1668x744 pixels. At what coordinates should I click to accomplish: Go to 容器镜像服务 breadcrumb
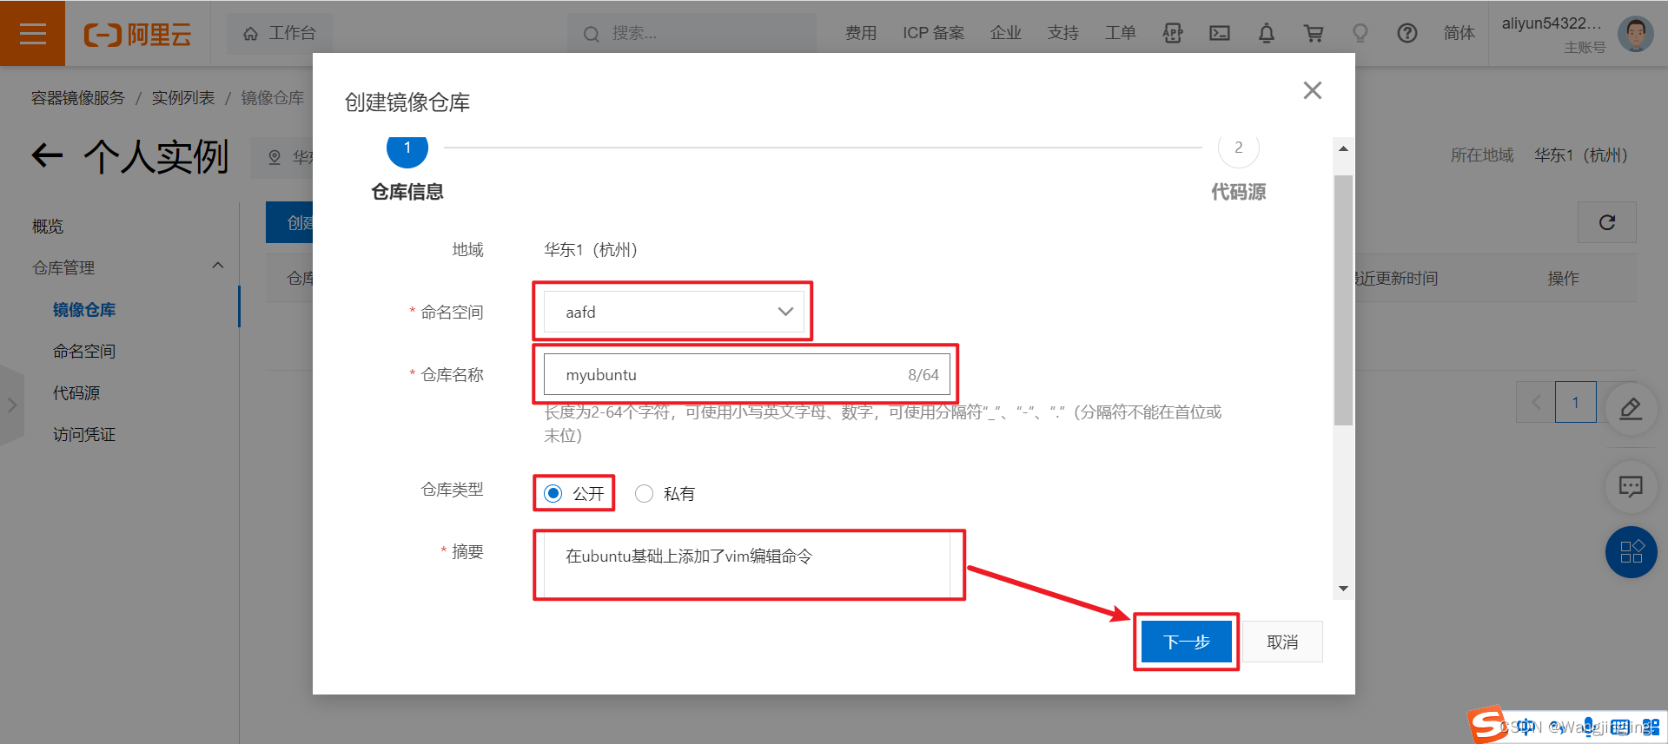pos(78,98)
